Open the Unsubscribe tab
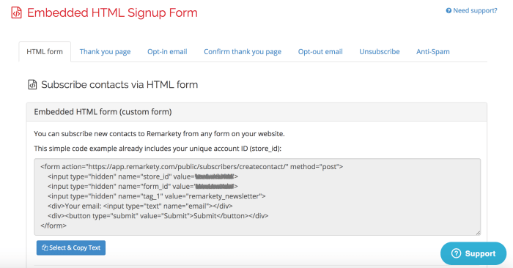The width and height of the screenshot is (513, 268). tap(380, 52)
